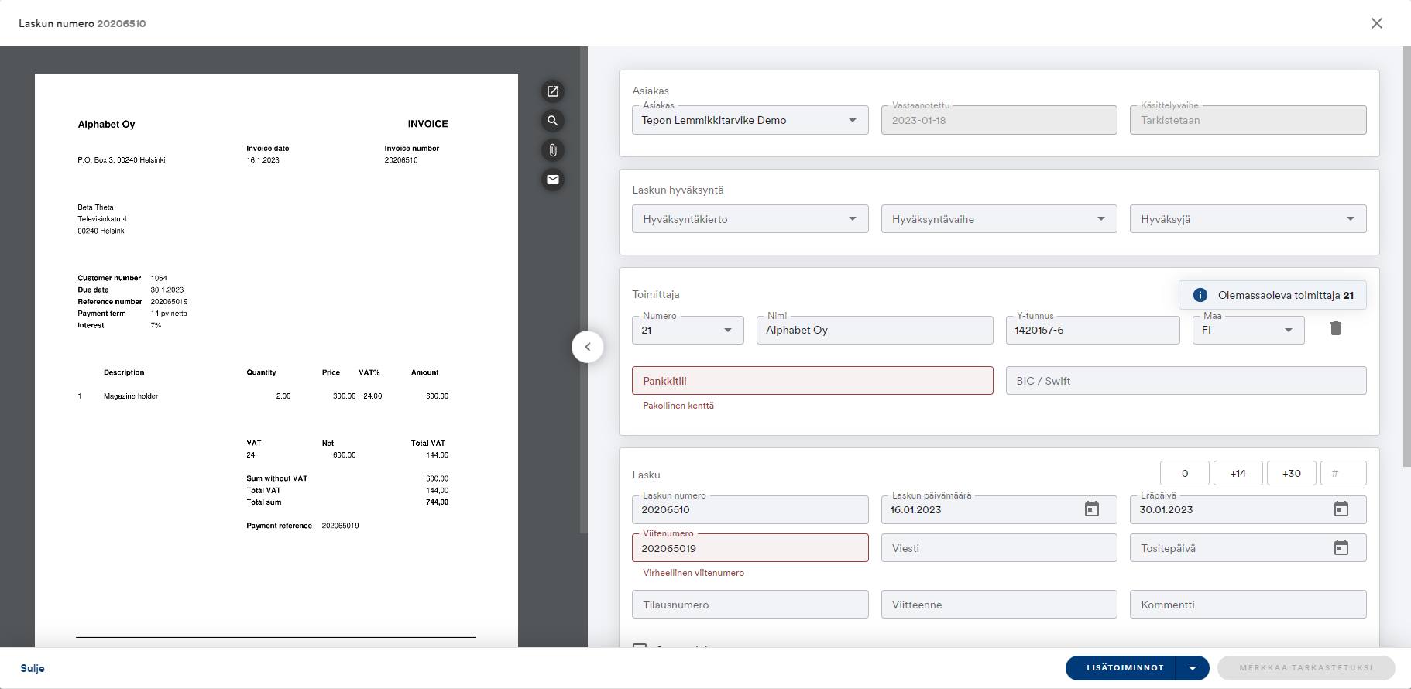Open invoice PDF in new window

tap(552, 91)
